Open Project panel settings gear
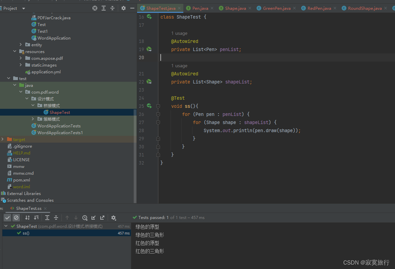 124,8
